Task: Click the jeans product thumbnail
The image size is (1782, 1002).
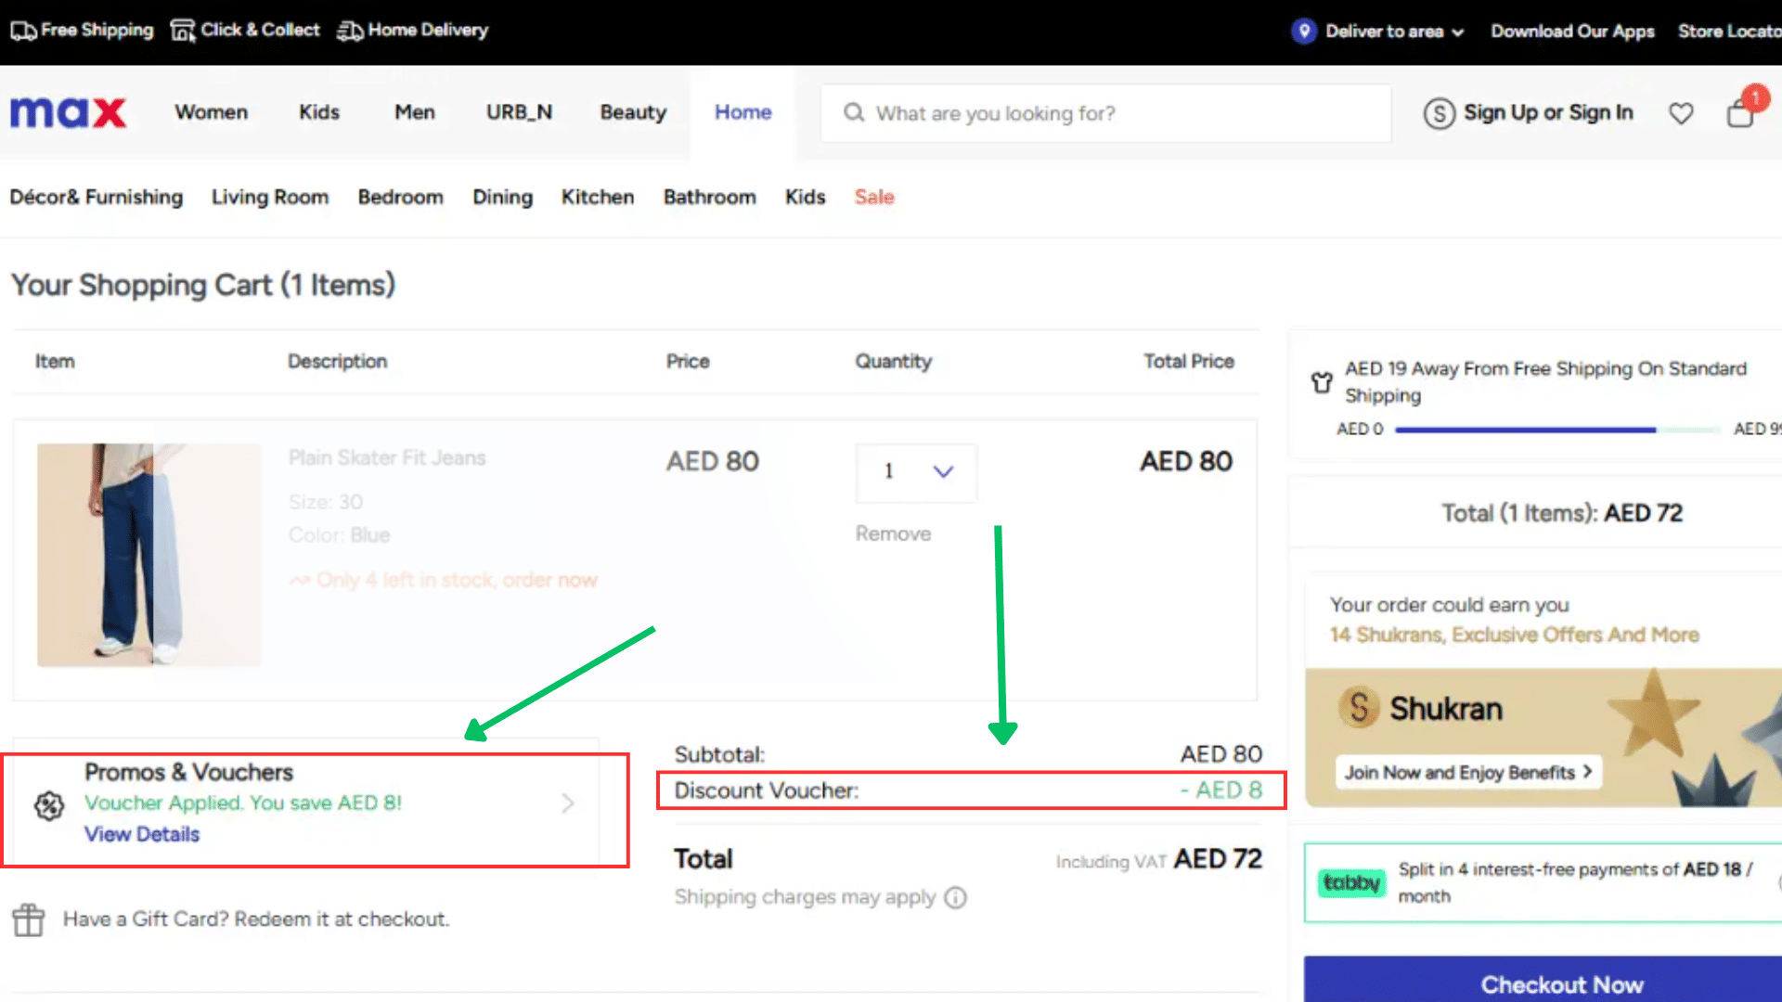Action: pyautogui.click(x=148, y=555)
